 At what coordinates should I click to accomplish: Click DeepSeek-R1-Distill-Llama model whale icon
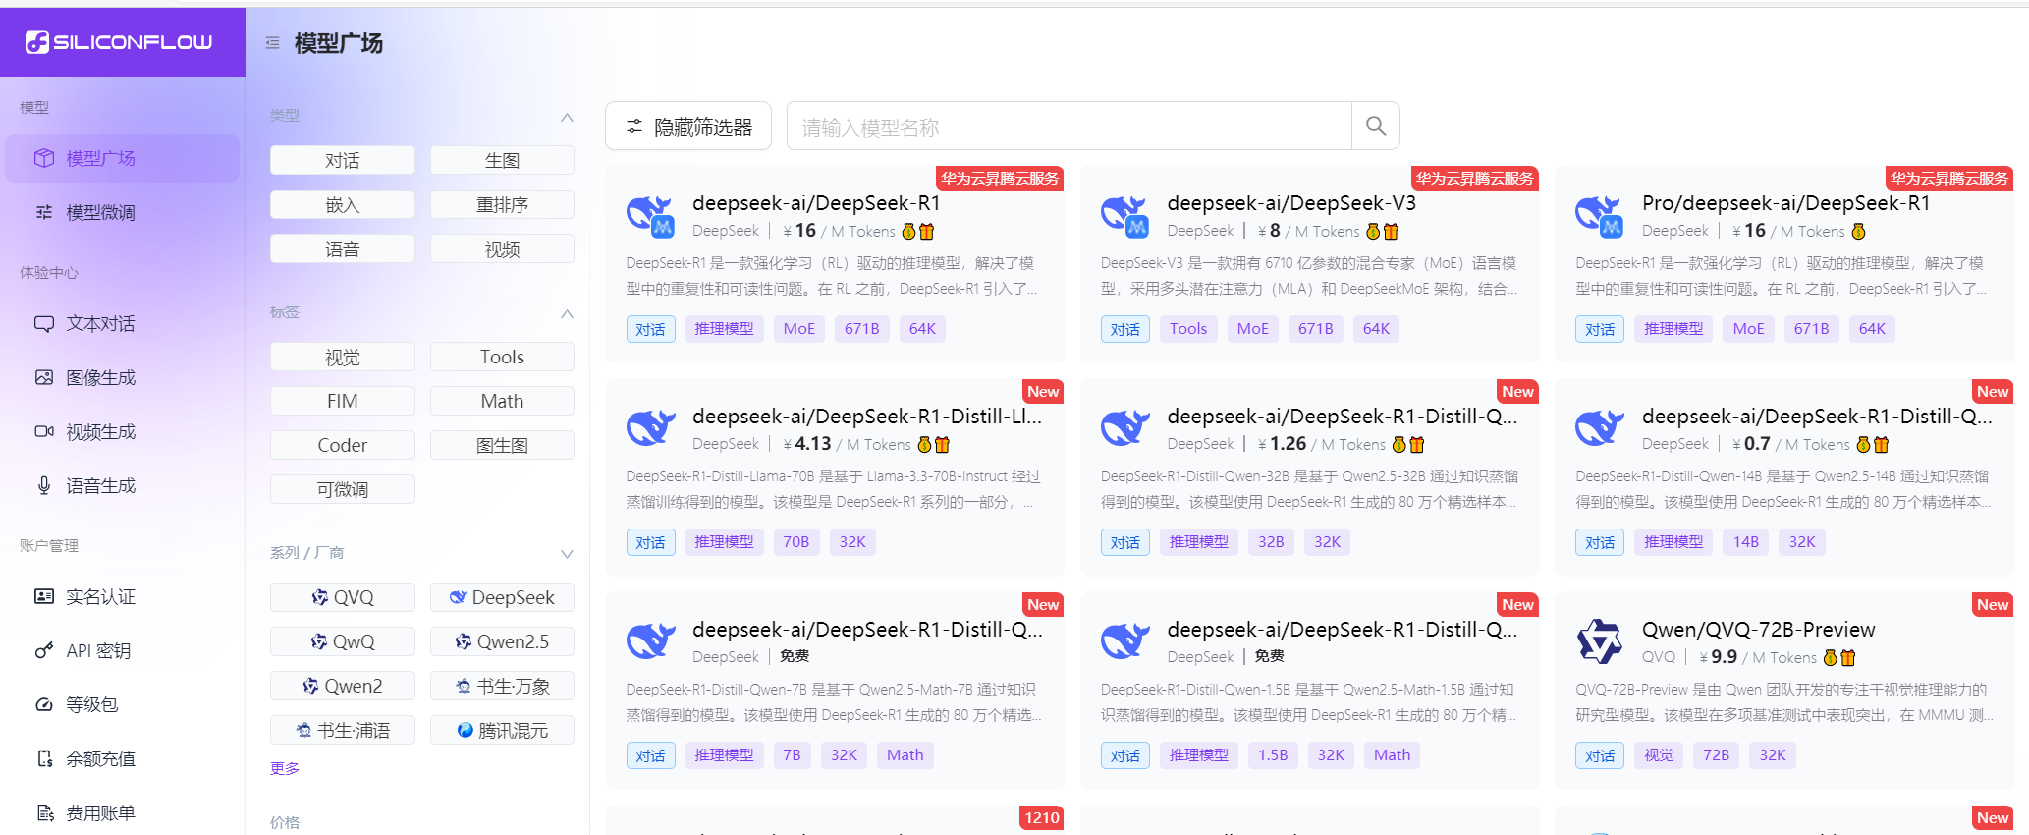coord(650,428)
